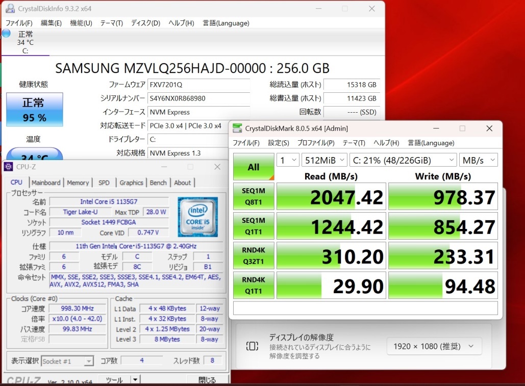Switch to the CPU tab in CPU-Z
The height and width of the screenshot is (386, 525).
16,183
